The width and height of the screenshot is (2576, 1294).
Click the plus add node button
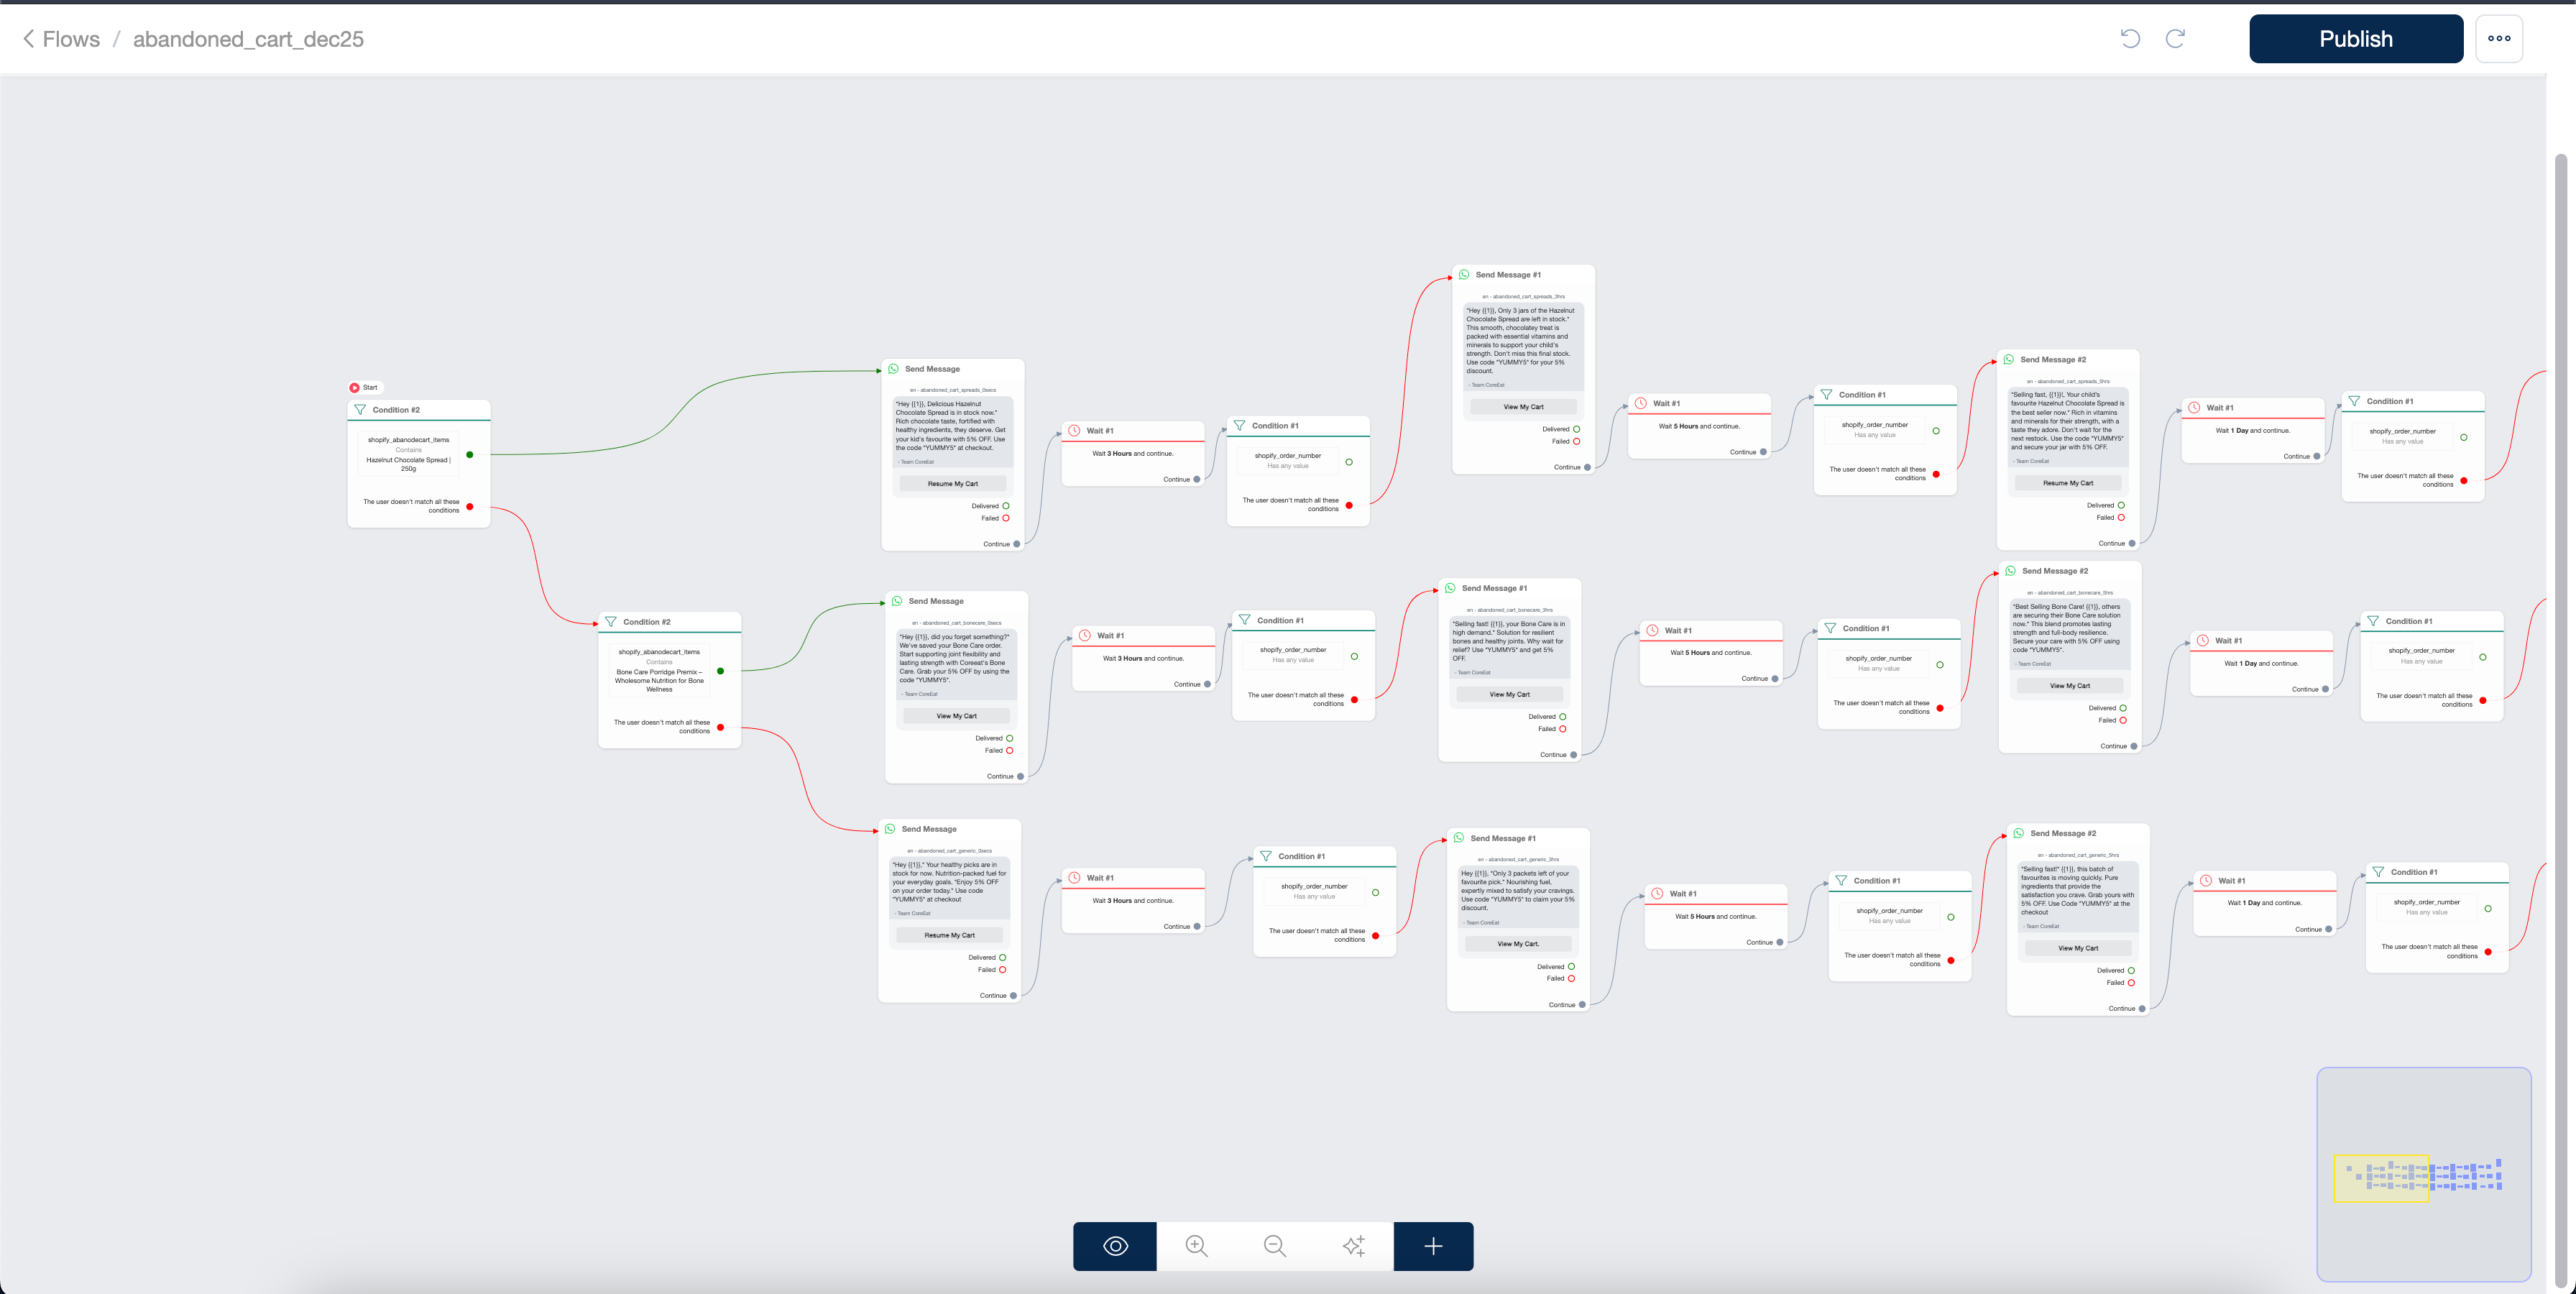[1433, 1246]
